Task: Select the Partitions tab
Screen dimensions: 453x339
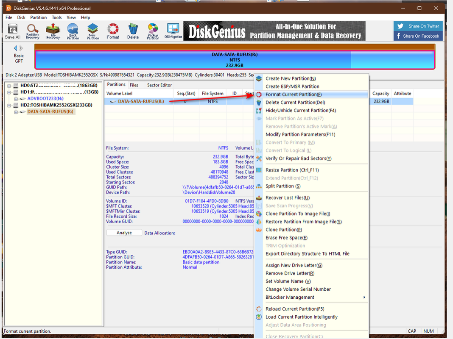Action: [x=116, y=84]
